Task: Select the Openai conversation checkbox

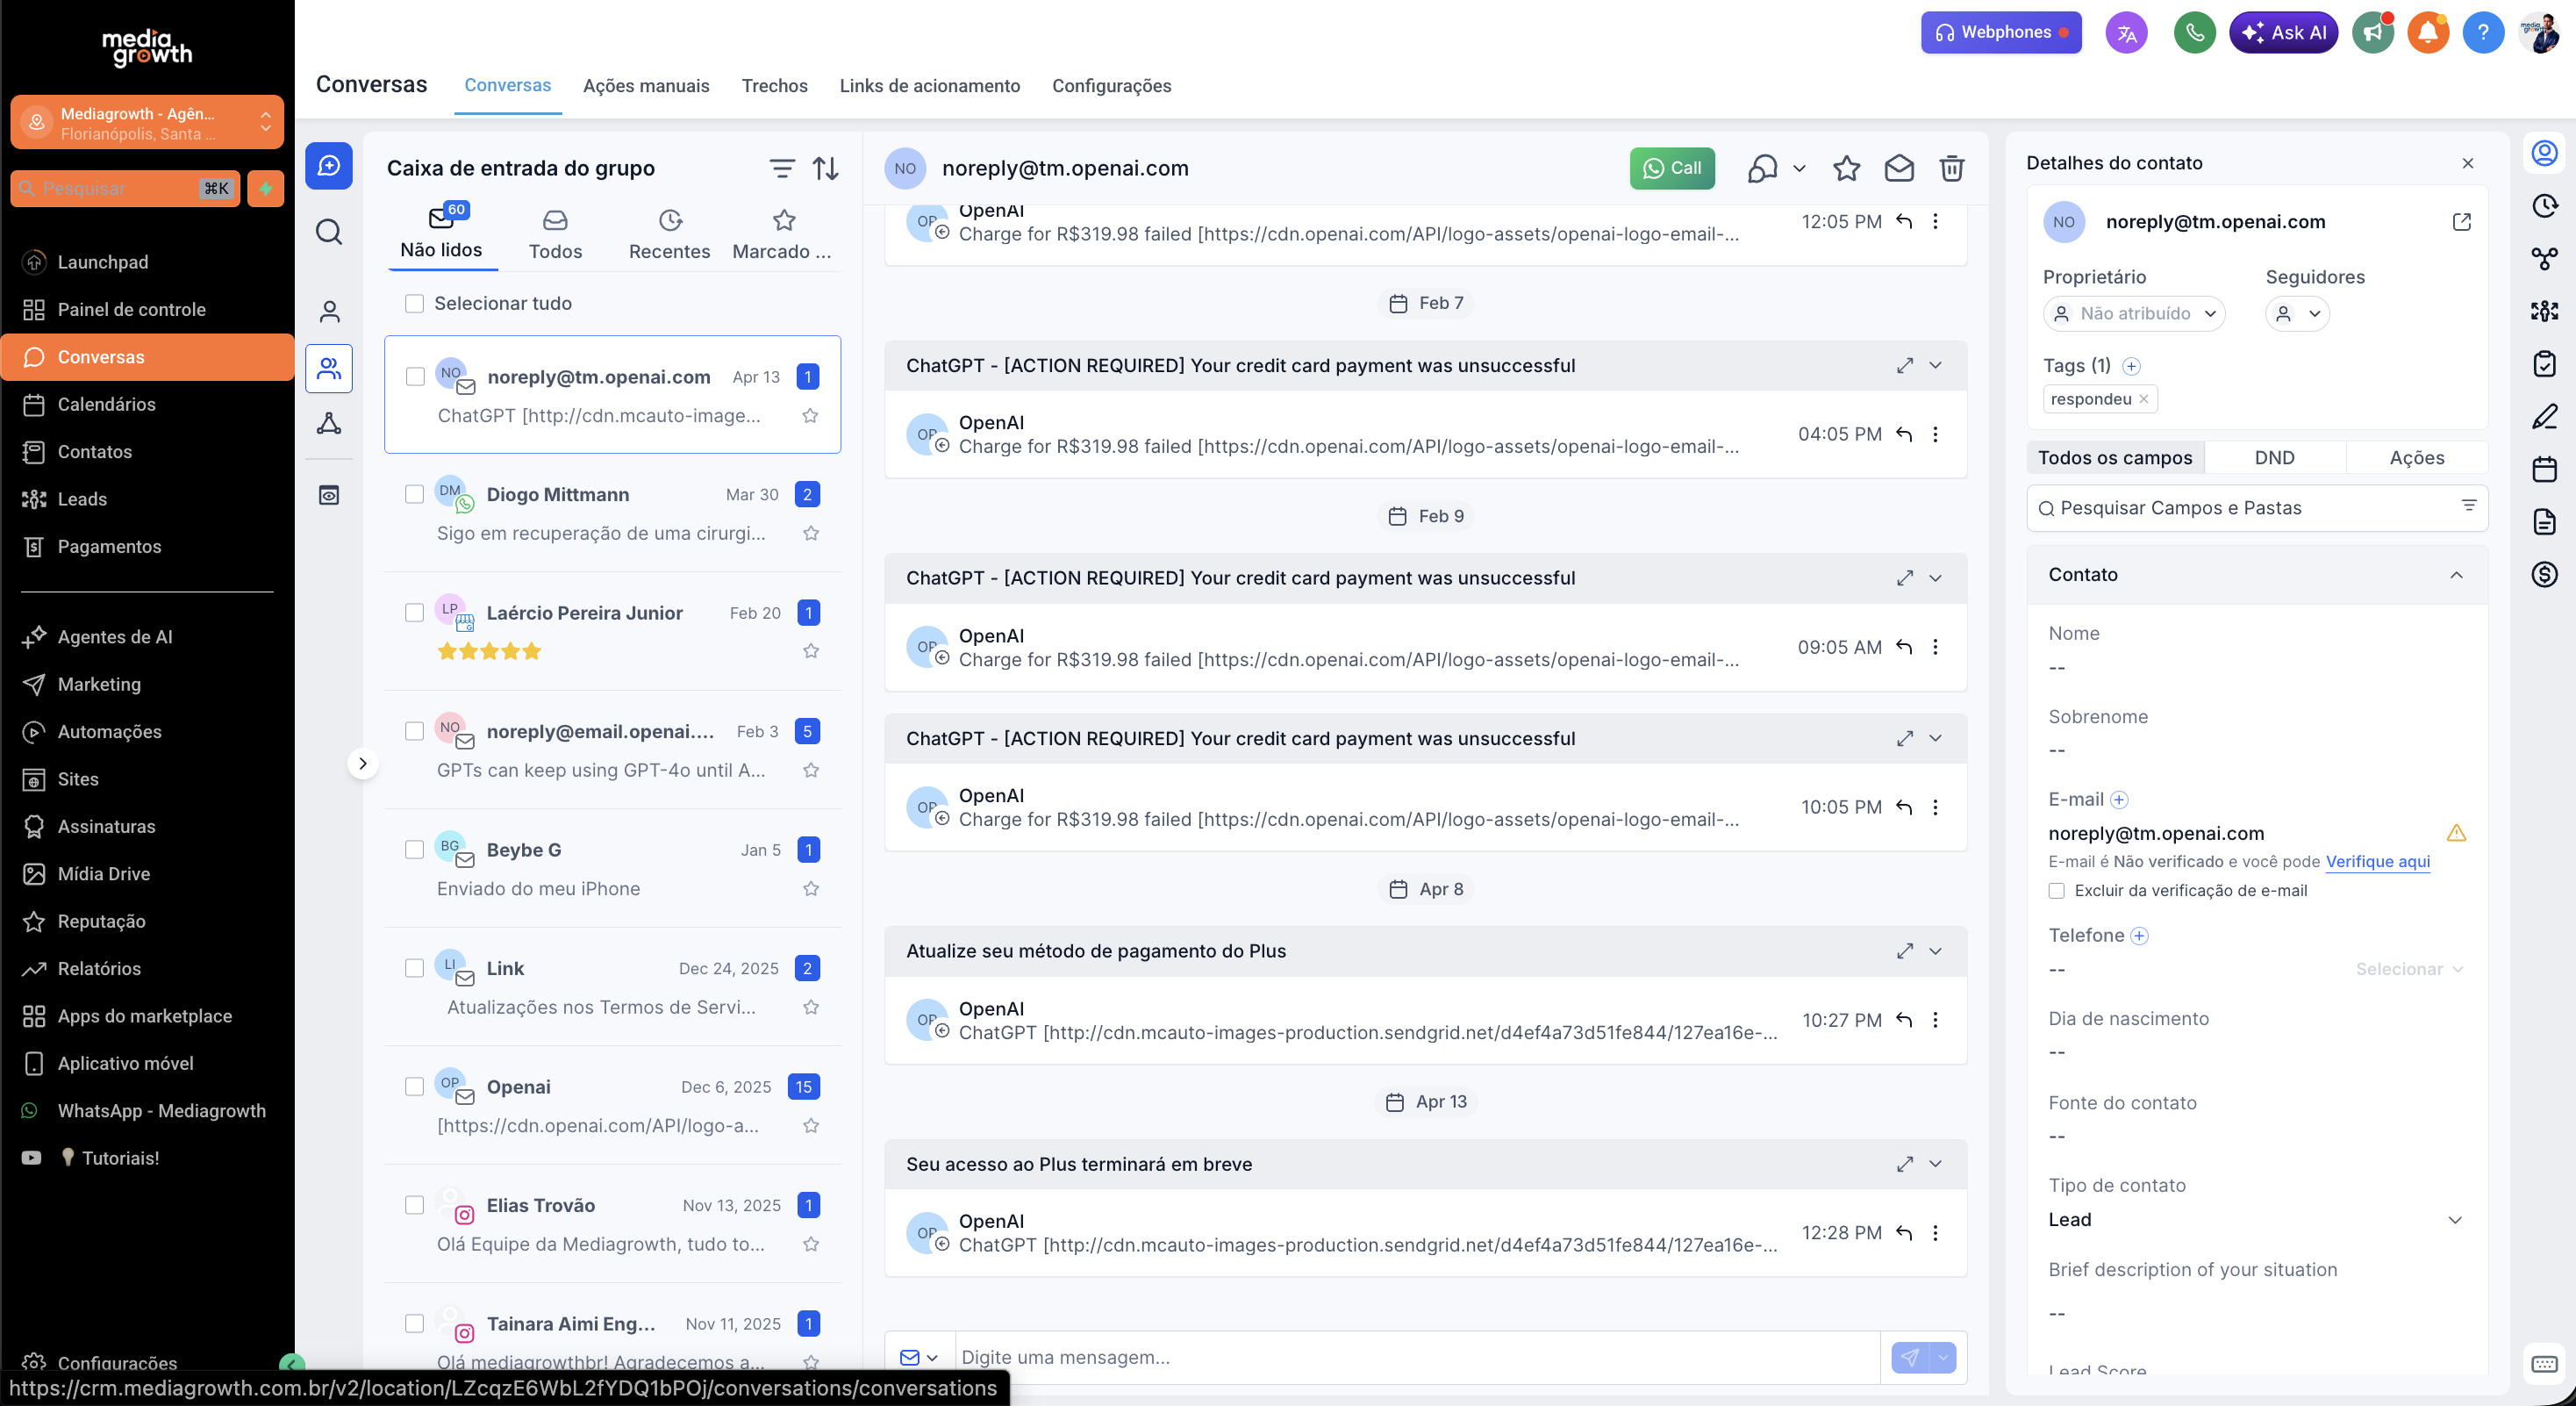Action: [x=414, y=1087]
